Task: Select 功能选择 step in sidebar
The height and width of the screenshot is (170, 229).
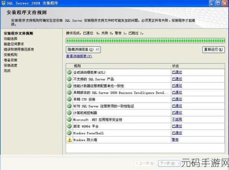Action: coord(11,39)
